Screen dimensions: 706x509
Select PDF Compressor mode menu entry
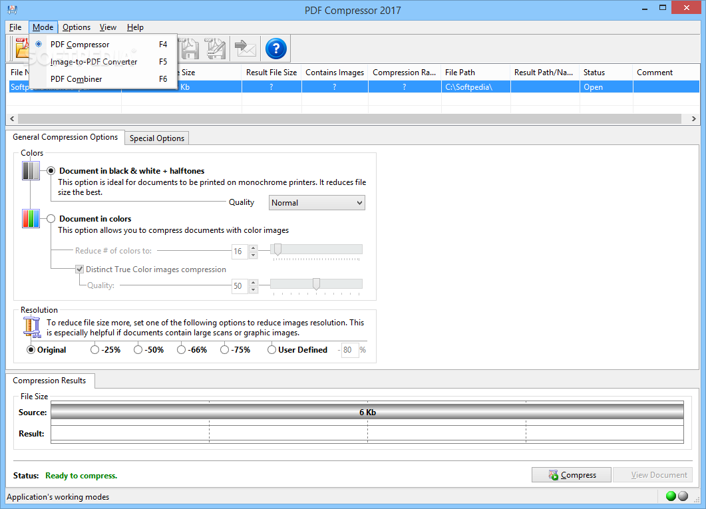[103, 44]
